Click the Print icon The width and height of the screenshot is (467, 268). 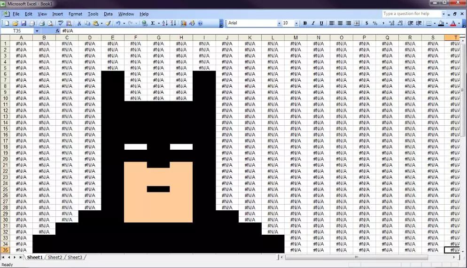click(42, 23)
